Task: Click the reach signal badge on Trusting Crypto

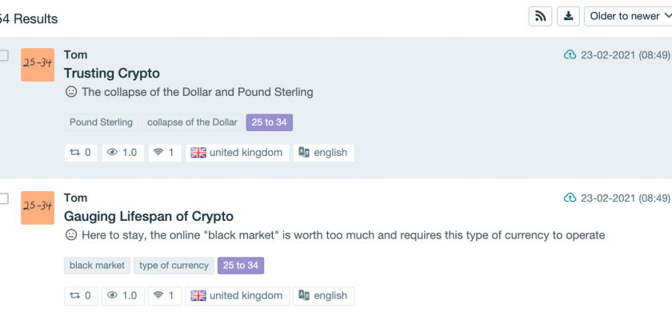Action: [x=165, y=152]
